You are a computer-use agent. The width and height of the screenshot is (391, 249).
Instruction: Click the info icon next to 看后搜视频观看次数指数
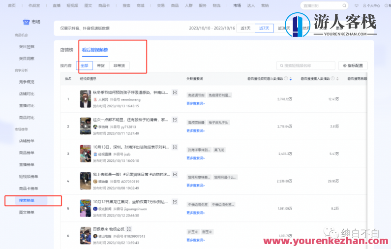click(x=286, y=79)
